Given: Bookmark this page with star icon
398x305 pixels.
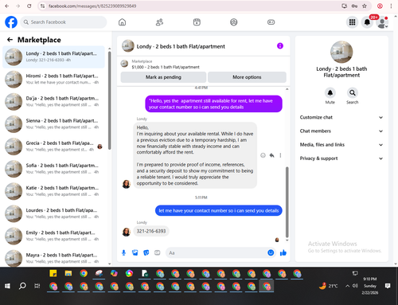Looking at the screenshot, I should [x=365, y=6].
